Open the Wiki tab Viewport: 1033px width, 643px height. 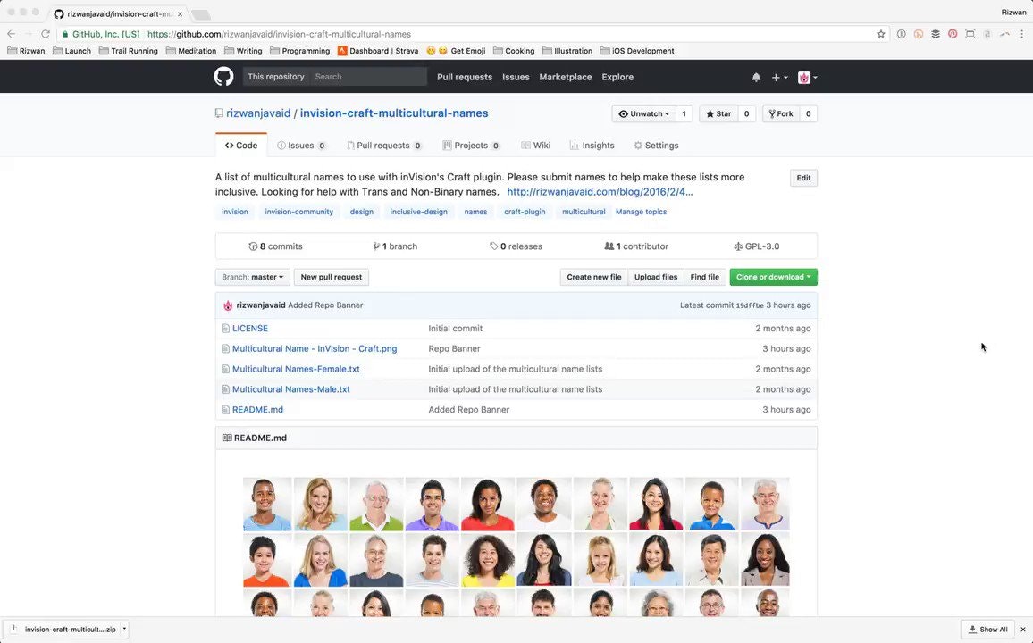point(535,146)
